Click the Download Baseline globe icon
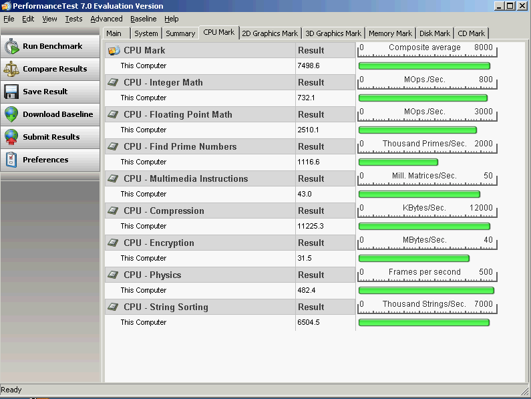Viewport: 531px width, 399px height. click(11, 114)
